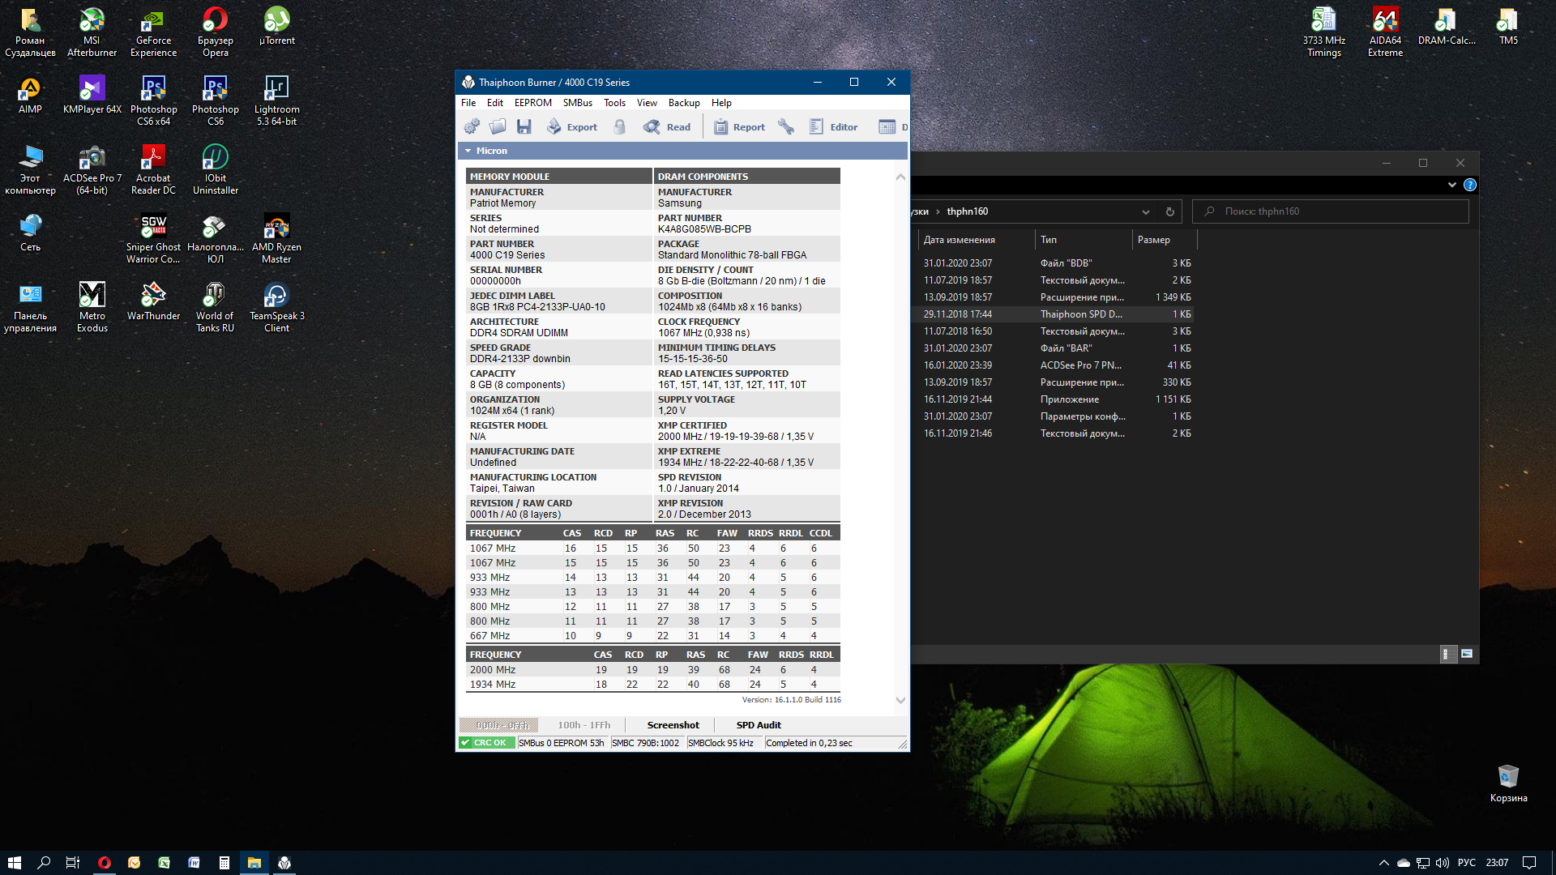The image size is (1556, 875).
Task: Click the Read SPD toolbar button
Action: coord(667,126)
